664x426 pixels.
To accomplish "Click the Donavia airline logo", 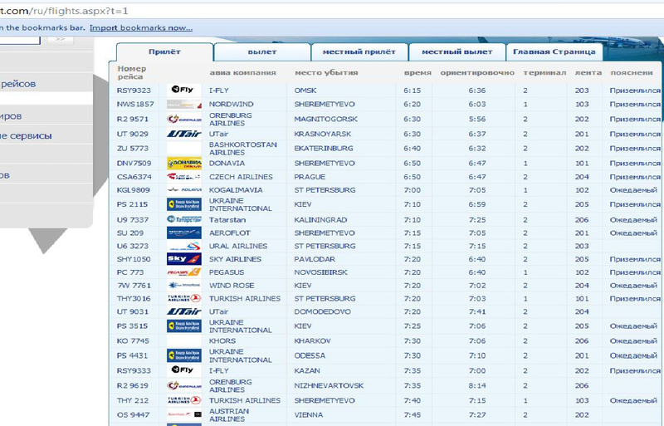I will [183, 163].
